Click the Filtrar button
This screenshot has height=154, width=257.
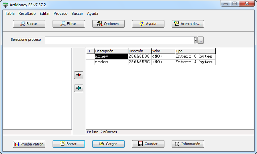[69, 24]
